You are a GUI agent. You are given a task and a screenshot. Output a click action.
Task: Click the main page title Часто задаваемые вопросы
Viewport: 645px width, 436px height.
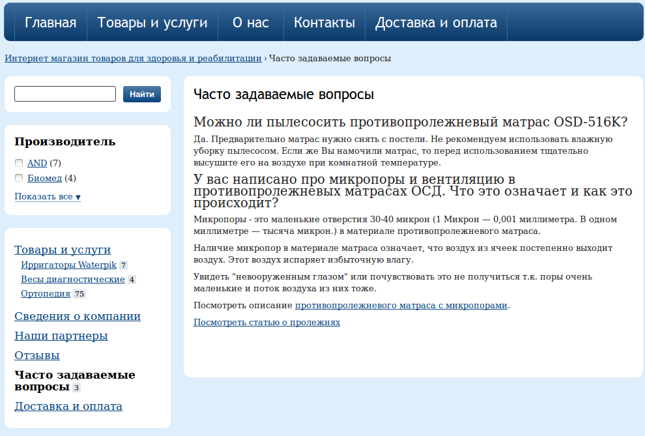click(x=284, y=94)
